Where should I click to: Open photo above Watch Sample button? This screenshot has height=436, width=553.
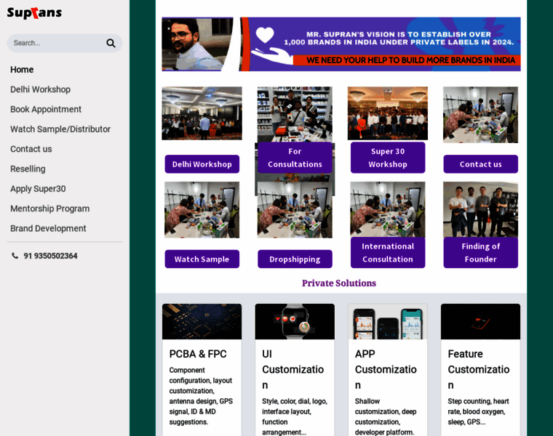pyautogui.click(x=202, y=210)
